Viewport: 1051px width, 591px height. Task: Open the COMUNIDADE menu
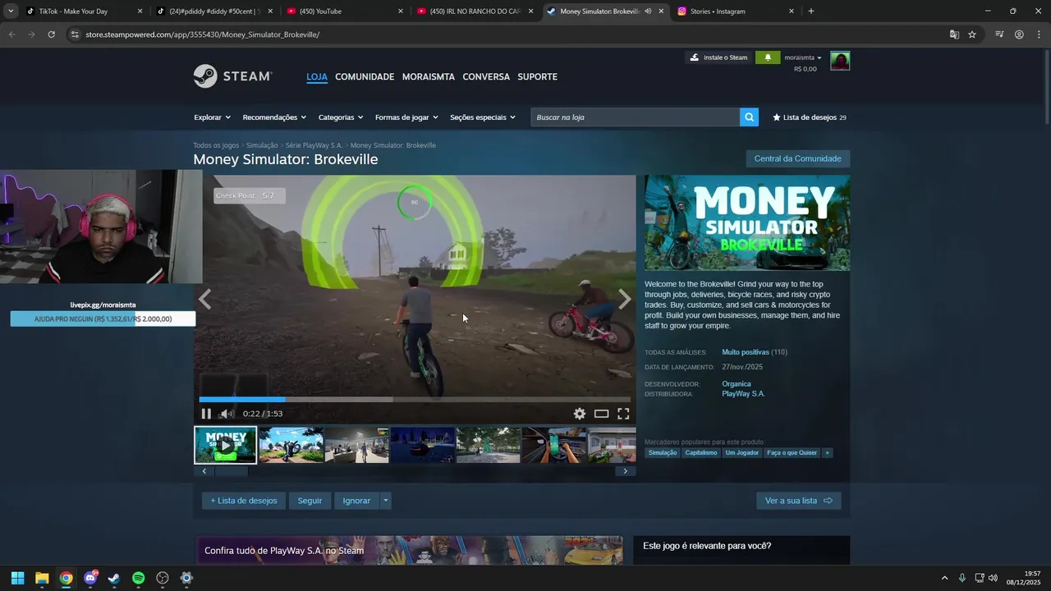(x=365, y=76)
